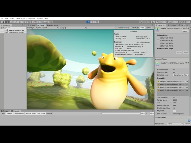Switch to the Project tab
Image resolution: width=191 pixels, height=143 pixels.
pos(5,111)
